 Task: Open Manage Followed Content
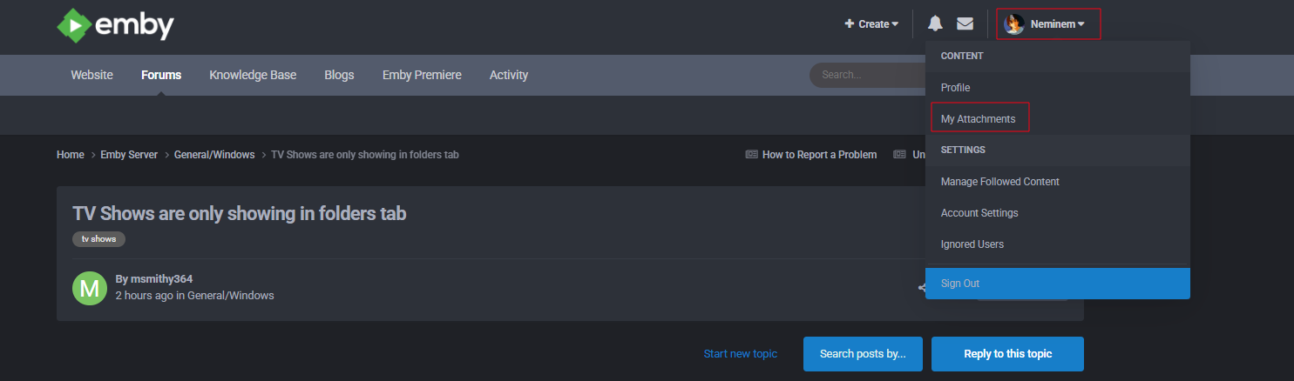tap(999, 182)
